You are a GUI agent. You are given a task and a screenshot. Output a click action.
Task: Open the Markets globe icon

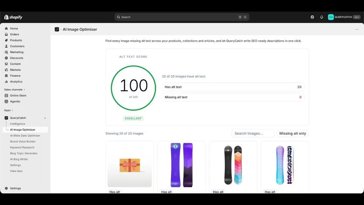(x=6, y=70)
